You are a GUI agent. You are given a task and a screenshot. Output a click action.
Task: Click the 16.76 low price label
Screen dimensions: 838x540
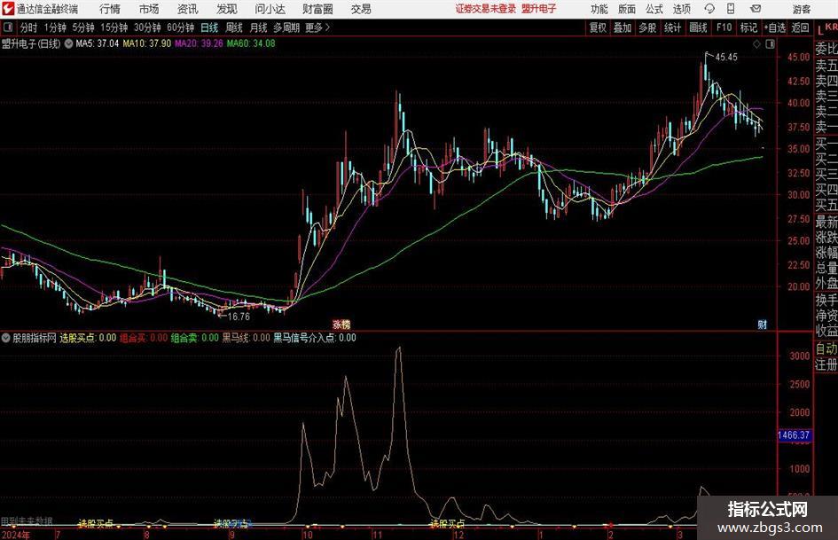pyautogui.click(x=239, y=317)
